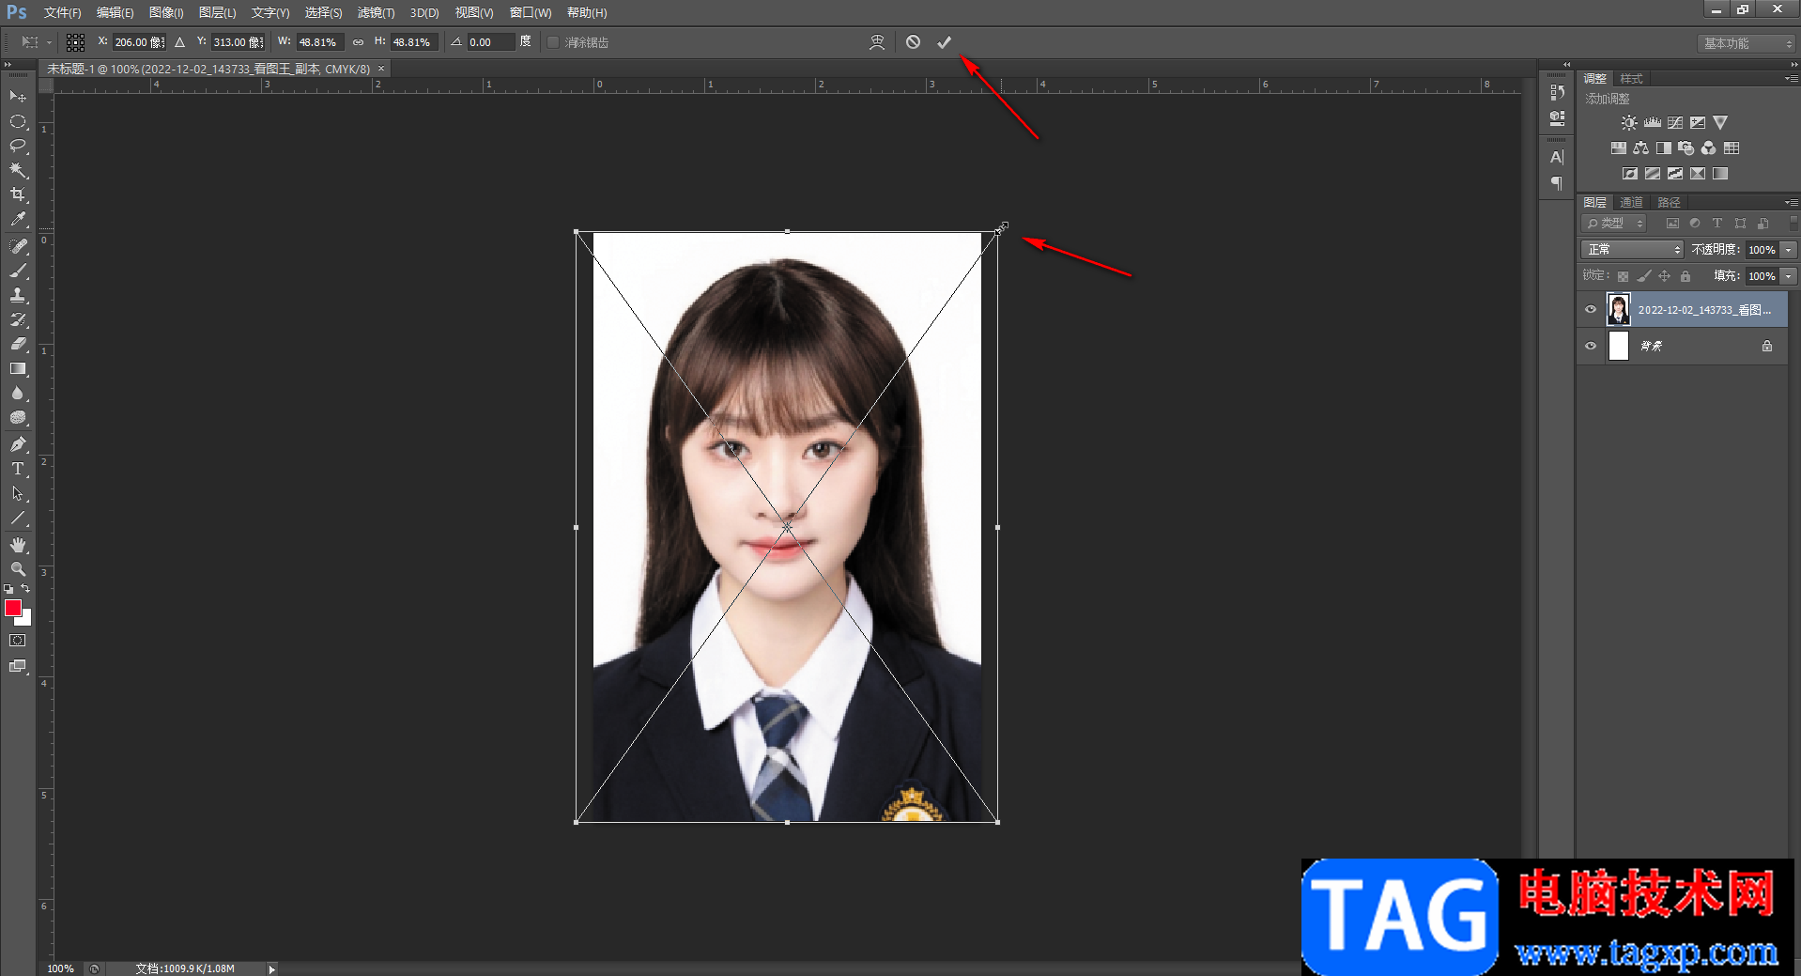
Task: Select the Magic Wand tool
Action: pos(18,170)
